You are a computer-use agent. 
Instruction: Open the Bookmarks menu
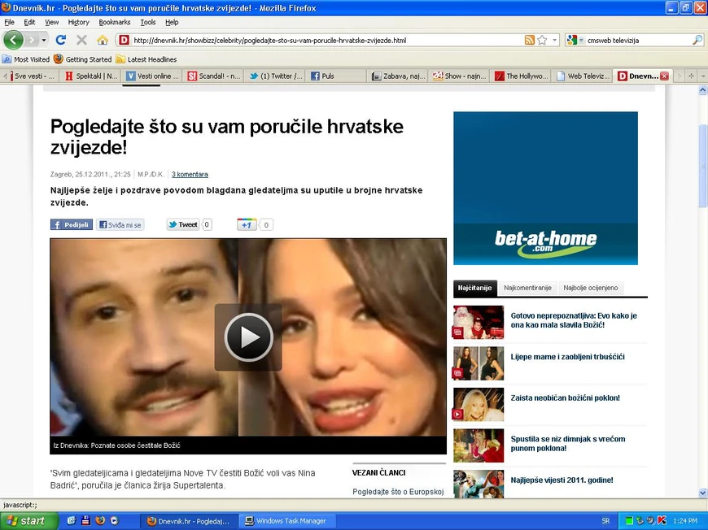[114, 22]
